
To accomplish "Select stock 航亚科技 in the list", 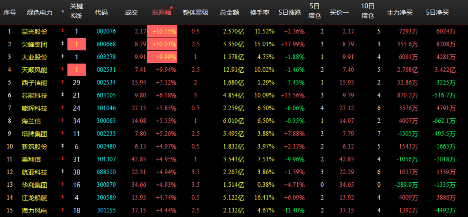I will 34,172.
